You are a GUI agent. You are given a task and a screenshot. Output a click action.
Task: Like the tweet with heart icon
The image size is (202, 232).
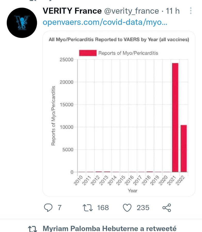click(127, 208)
